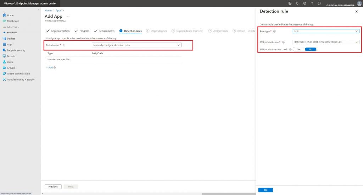363x195 pixels.
Task: Select the Supersedence (preview) step
Action: tap(188, 31)
